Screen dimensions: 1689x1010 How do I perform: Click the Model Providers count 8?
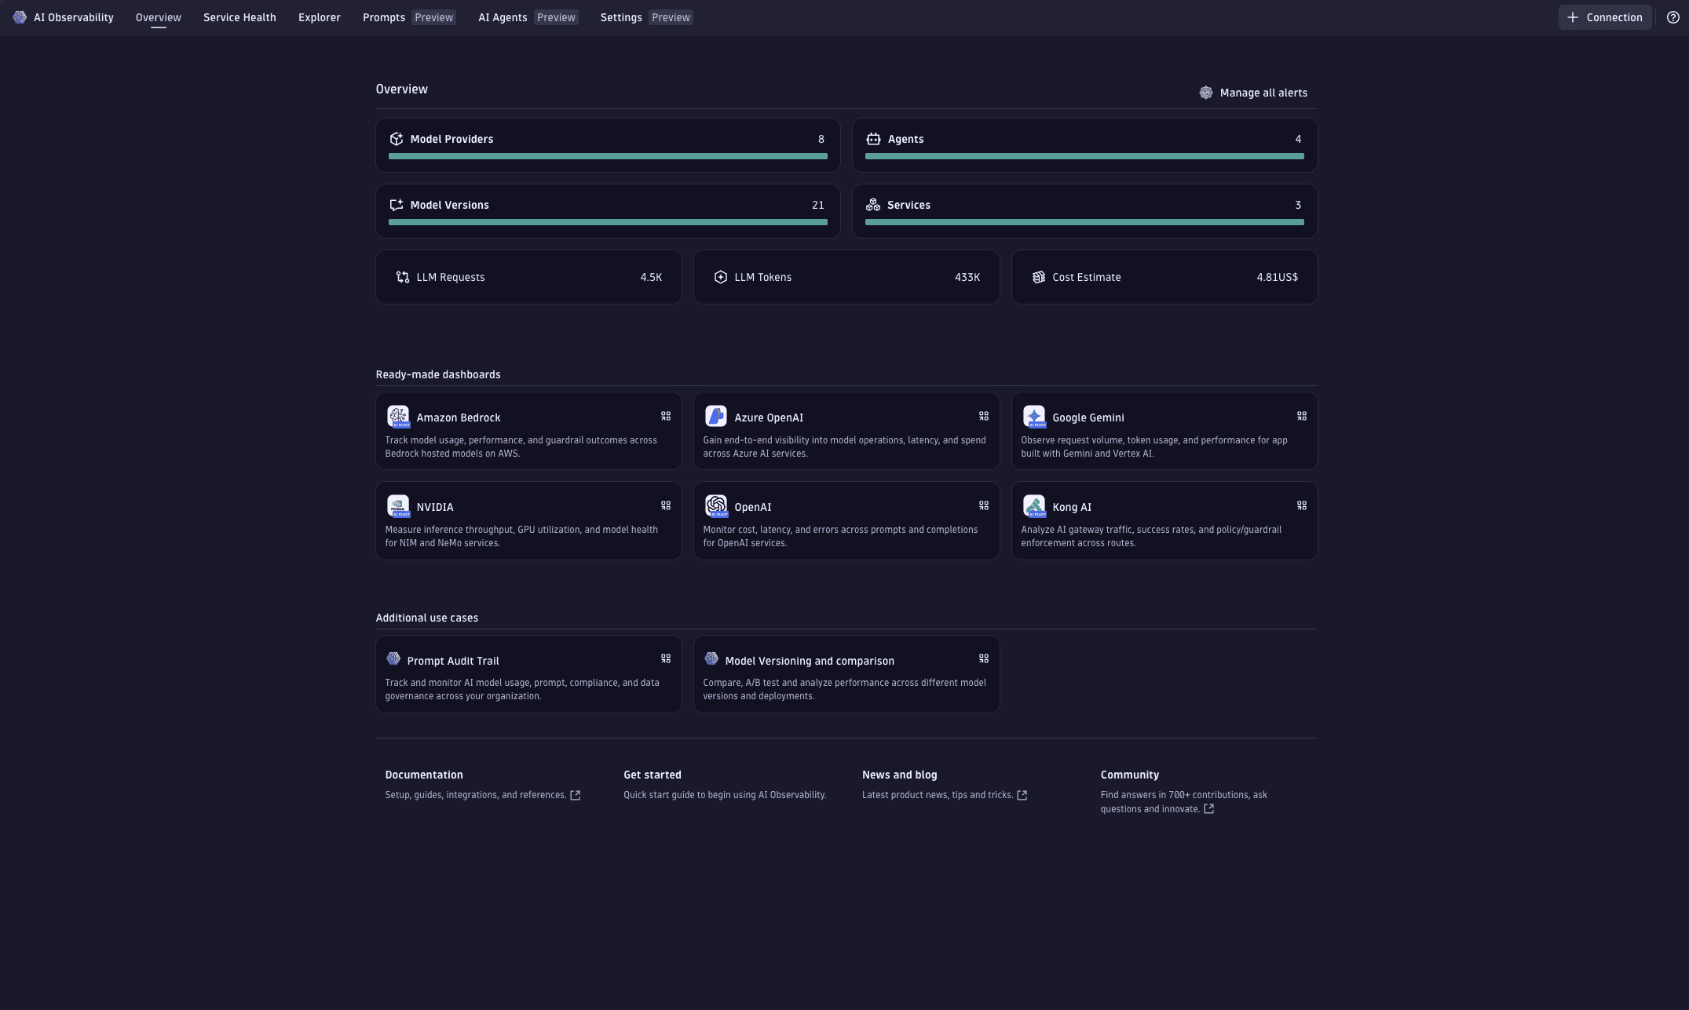pos(821,139)
